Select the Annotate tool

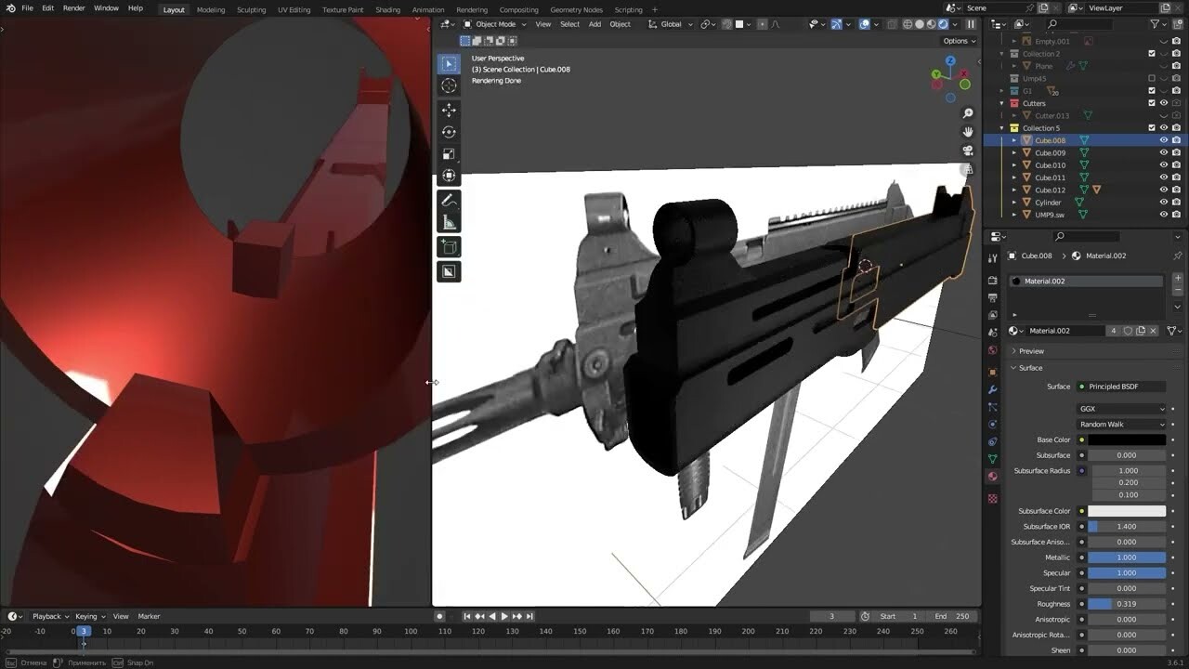(x=449, y=199)
